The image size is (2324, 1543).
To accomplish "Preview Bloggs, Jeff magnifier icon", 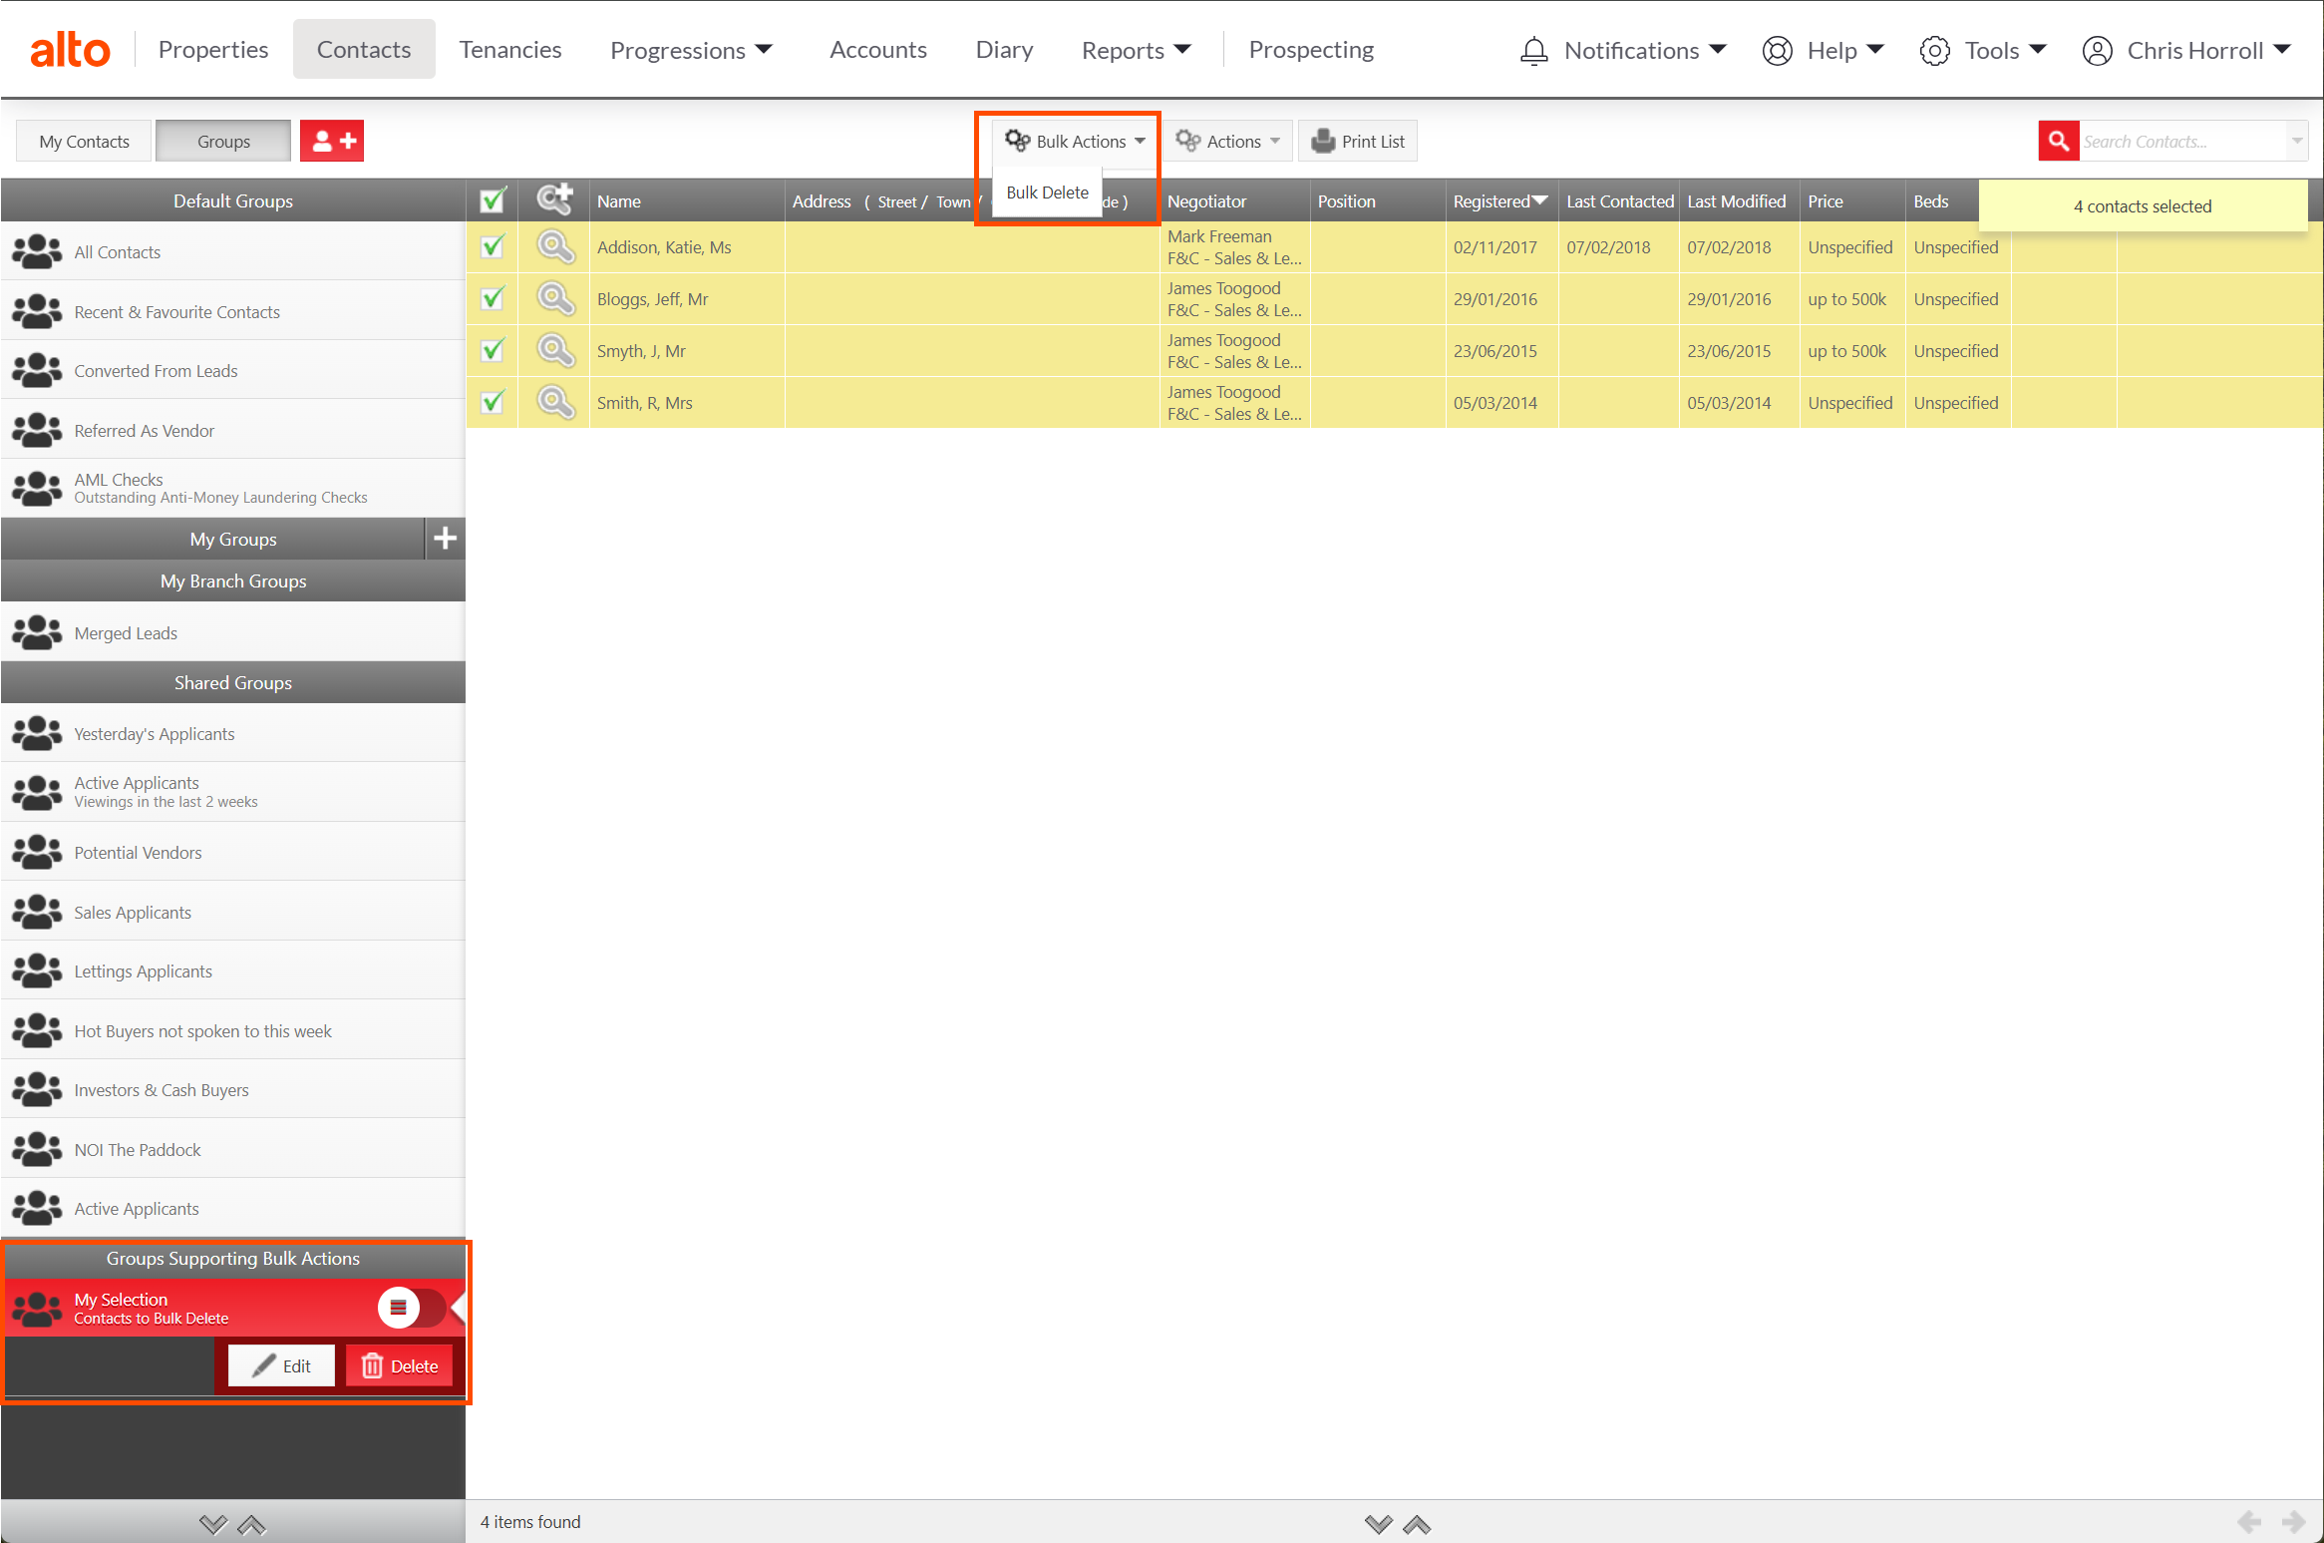I will click(555, 298).
